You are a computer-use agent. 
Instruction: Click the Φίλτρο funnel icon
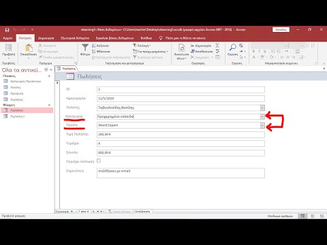pos(85,48)
